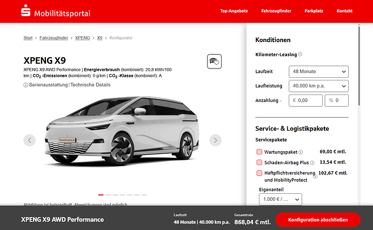
Task: Click the XPENG X9 heading
Action: 45,60
